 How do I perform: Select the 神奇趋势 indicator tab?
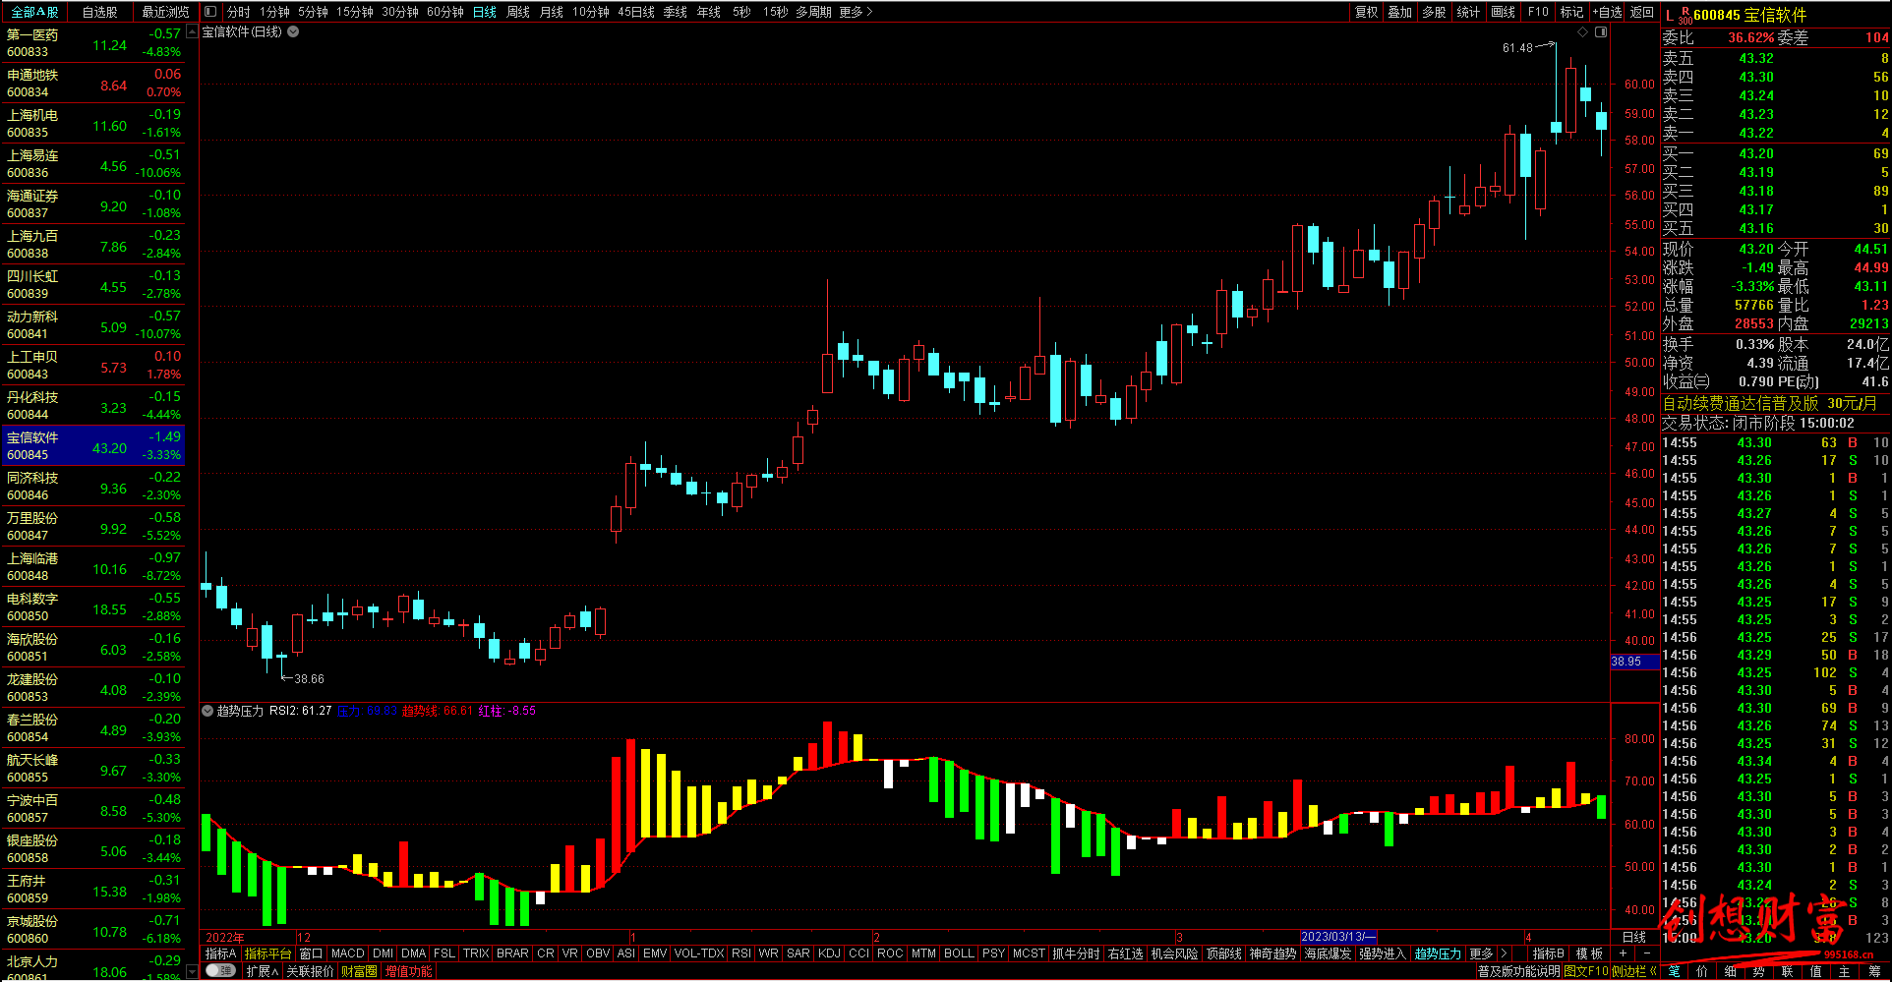click(1272, 953)
